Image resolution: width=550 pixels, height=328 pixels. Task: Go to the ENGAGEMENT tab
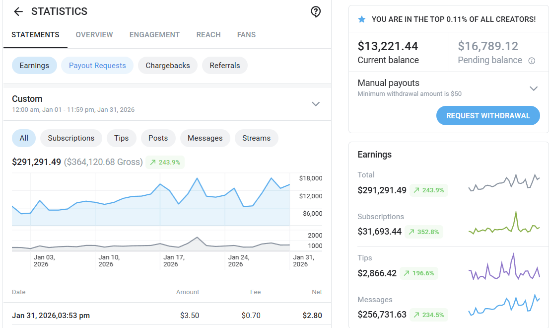pyautogui.click(x=155, y=35)
